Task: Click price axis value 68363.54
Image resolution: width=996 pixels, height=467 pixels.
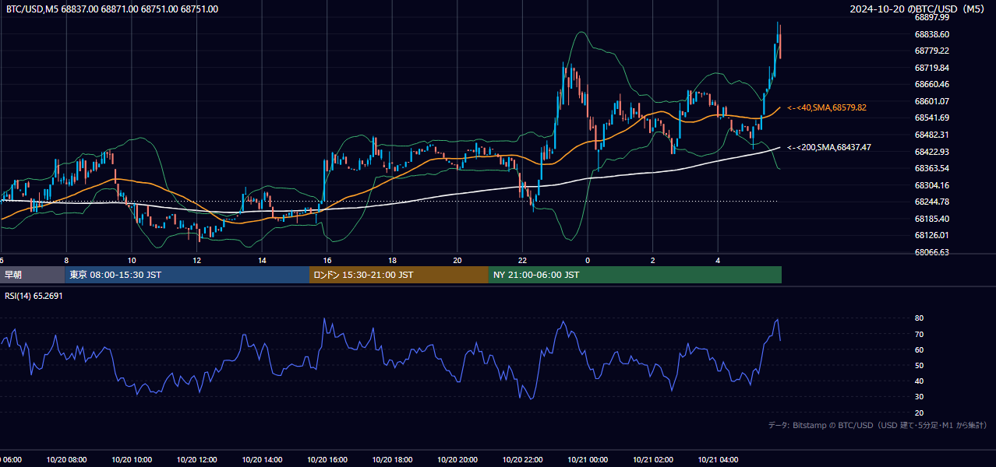Action: tap(932, 168)
